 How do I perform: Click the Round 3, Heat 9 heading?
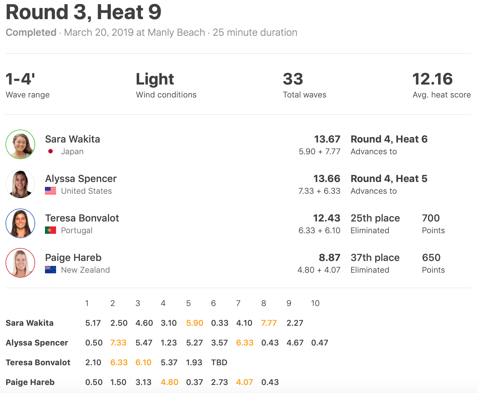coord(83,12)
